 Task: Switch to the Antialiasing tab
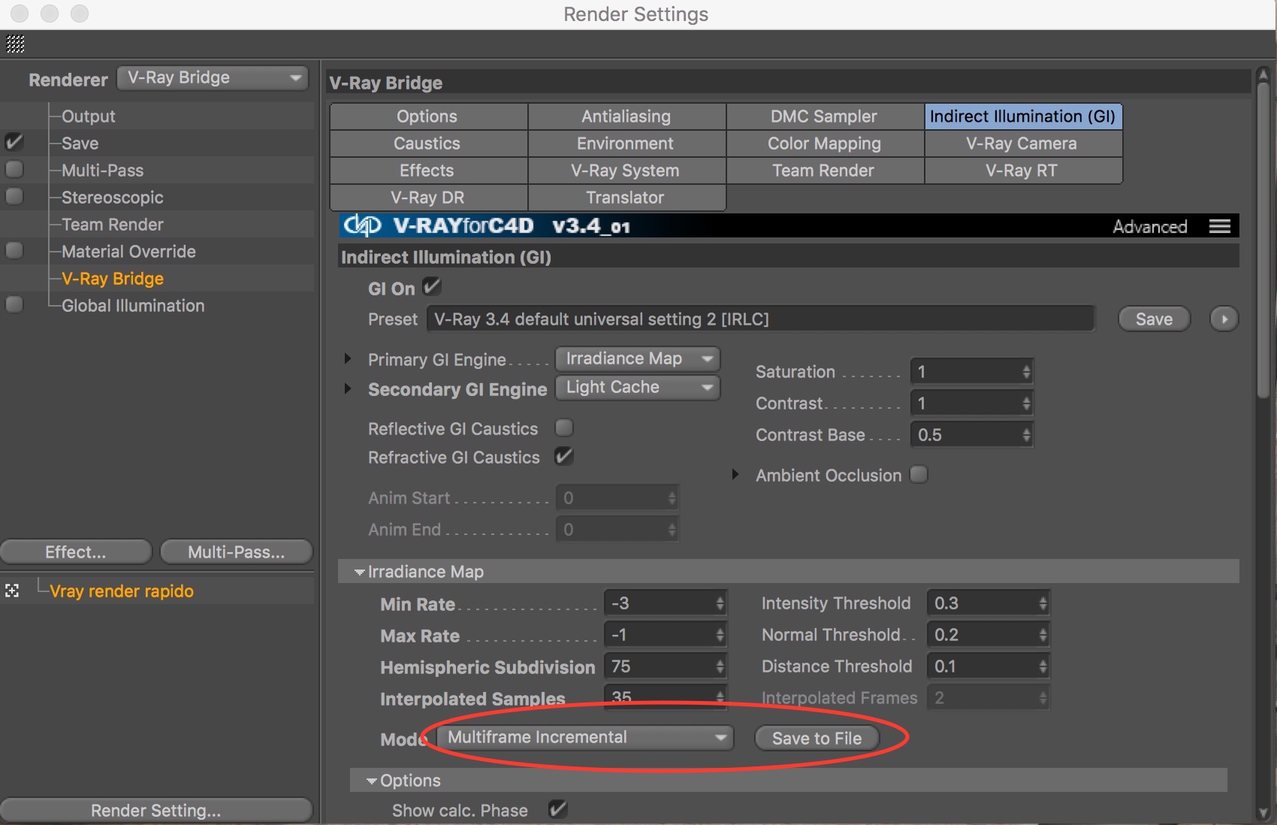click(x=626, y=116)
